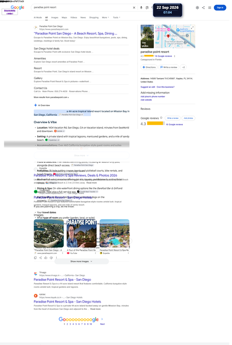Click the See photos thumbnail

coord(147,36)
